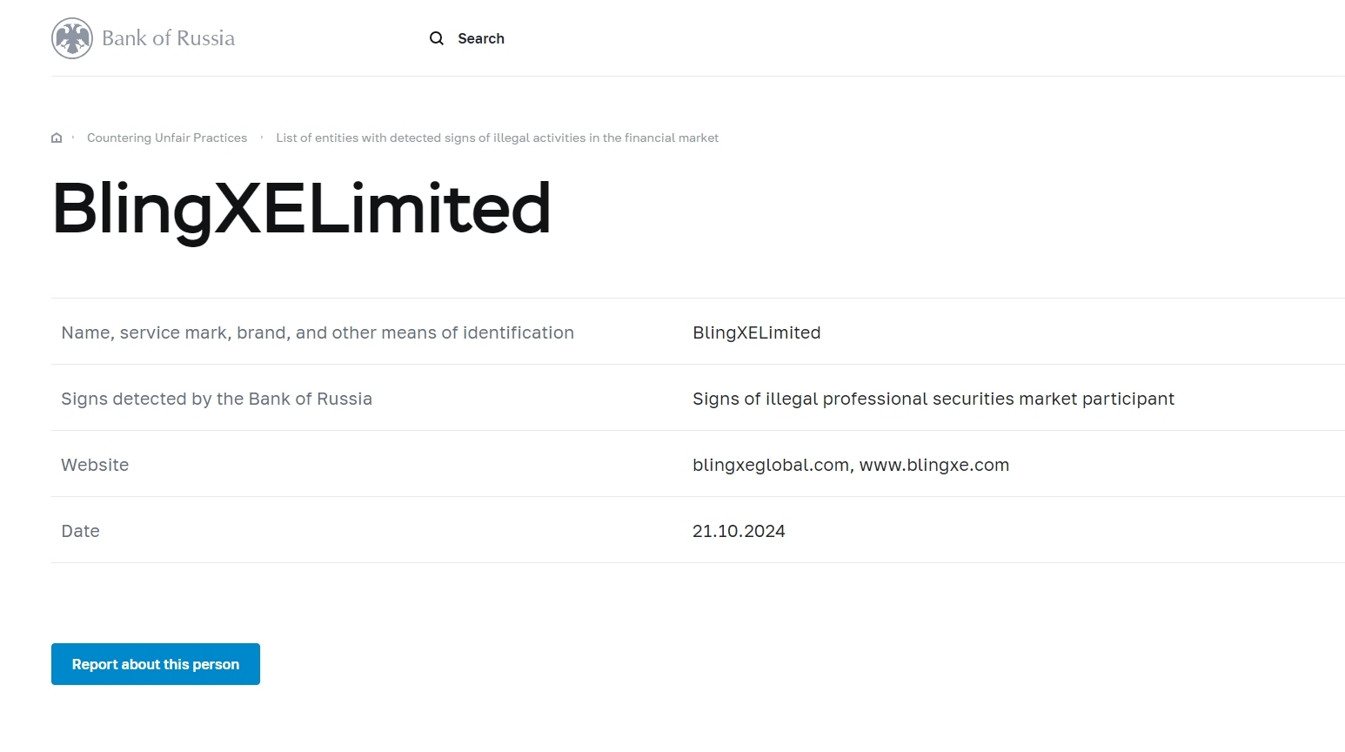Image resolution: width=1345 pixels, height=752 pixels.
Task: Click the Website row label
Action: (x=95, y=465)
